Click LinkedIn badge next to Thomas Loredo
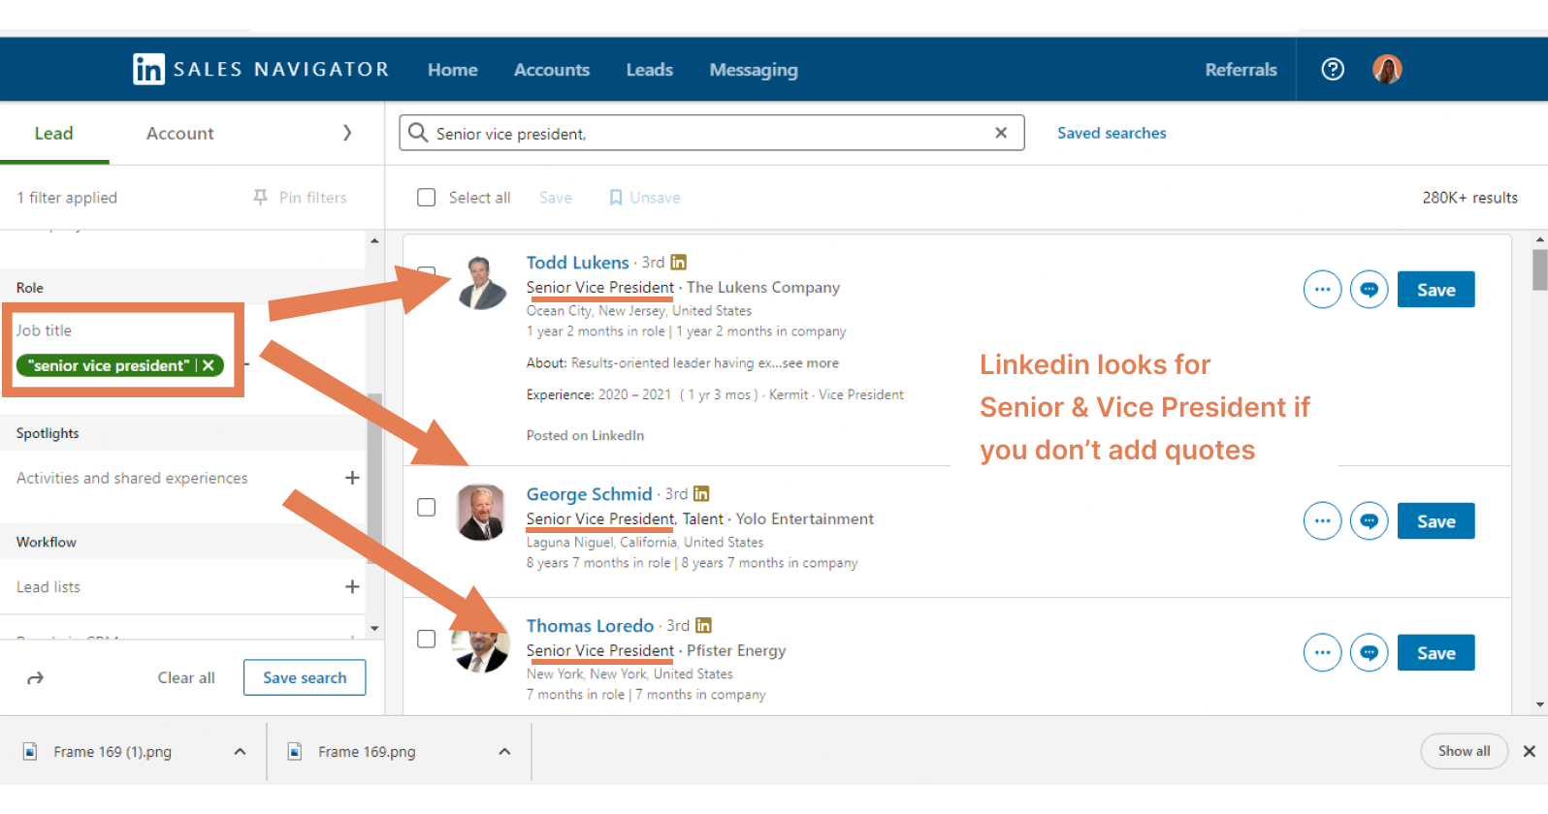 point(704,625)
